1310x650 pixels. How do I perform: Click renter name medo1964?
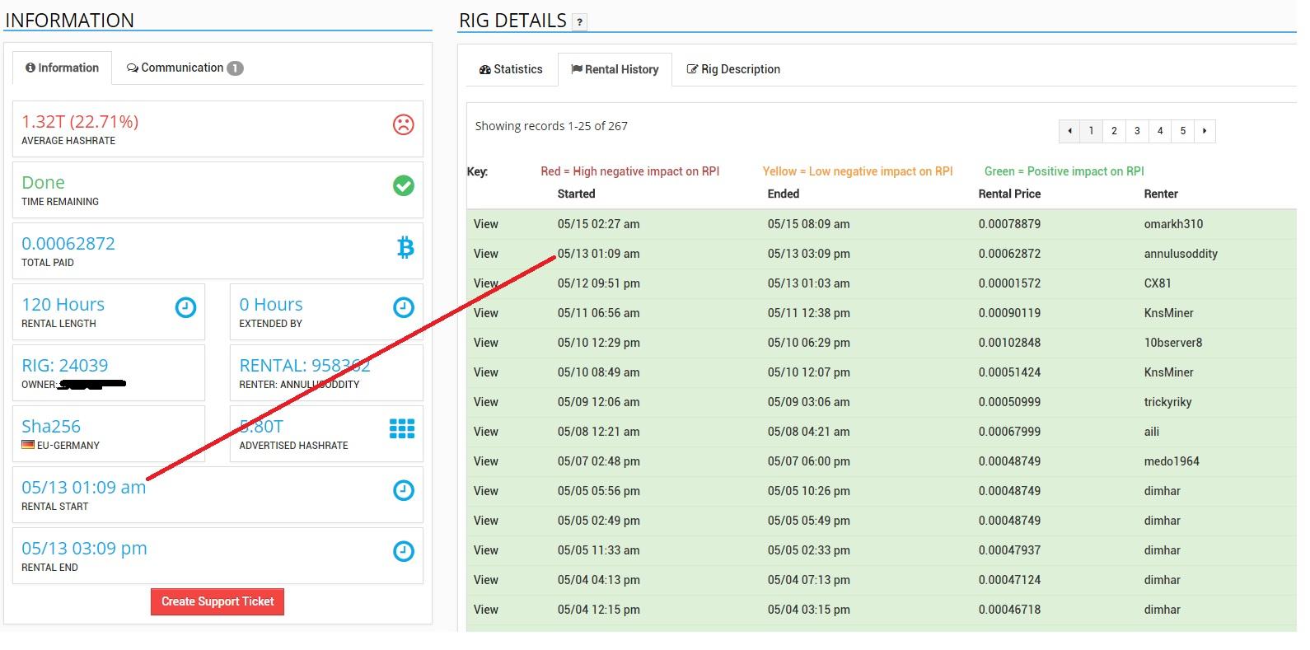(1172, 461)
